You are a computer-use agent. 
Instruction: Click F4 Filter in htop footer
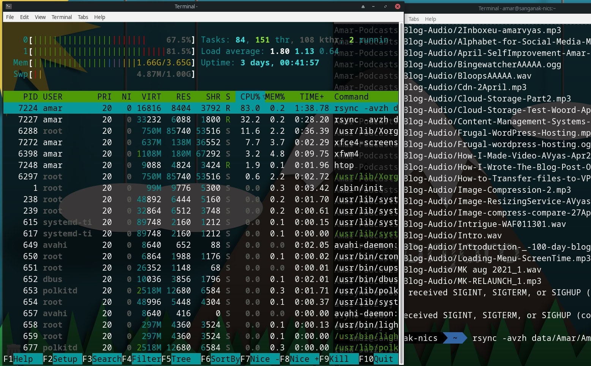point(141,359)
